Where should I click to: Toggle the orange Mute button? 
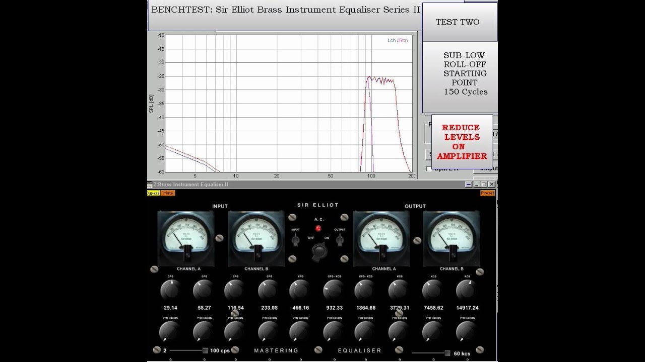click(x=168, y=193)
